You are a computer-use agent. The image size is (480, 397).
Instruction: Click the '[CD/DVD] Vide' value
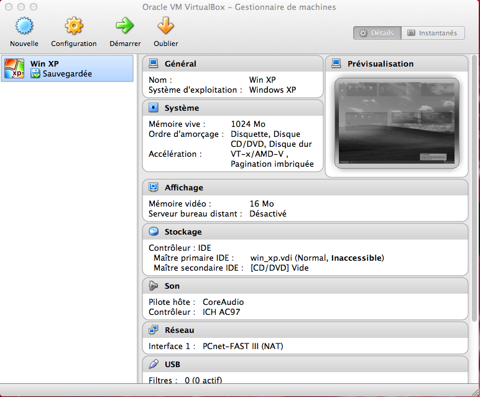coord(279,268)
